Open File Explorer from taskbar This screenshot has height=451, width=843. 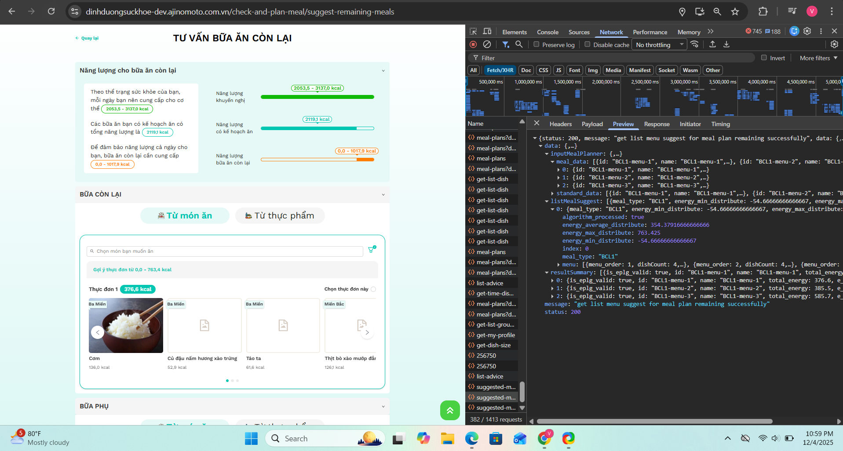[448, 438]
